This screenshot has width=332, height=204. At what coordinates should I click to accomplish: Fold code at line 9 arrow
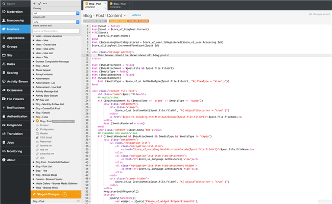tap(90, 52)
